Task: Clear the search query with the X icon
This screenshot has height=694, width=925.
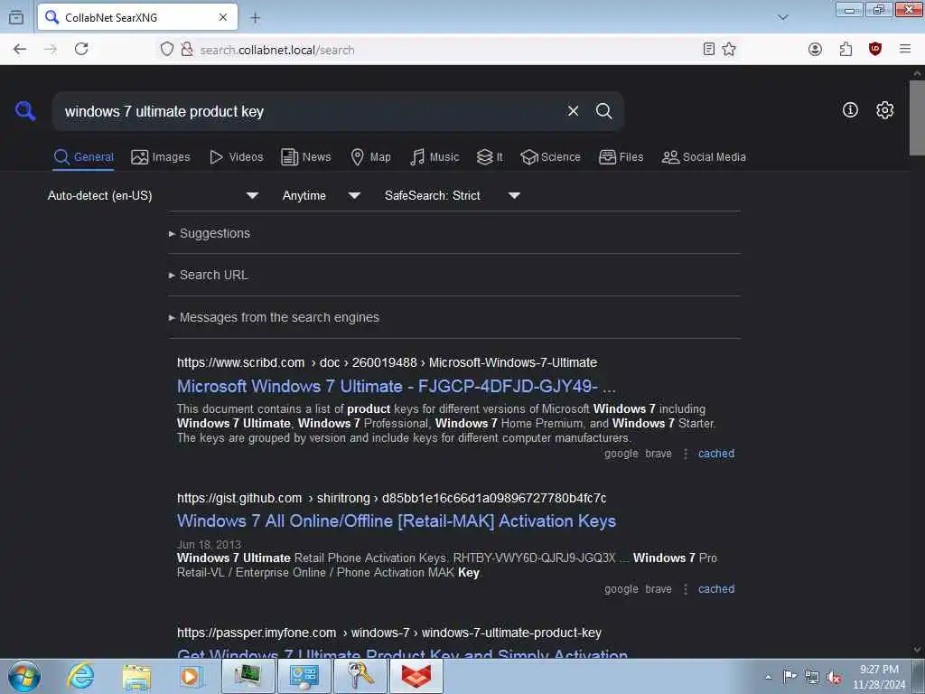Action: pyautogui.click(x=573, y=111)
